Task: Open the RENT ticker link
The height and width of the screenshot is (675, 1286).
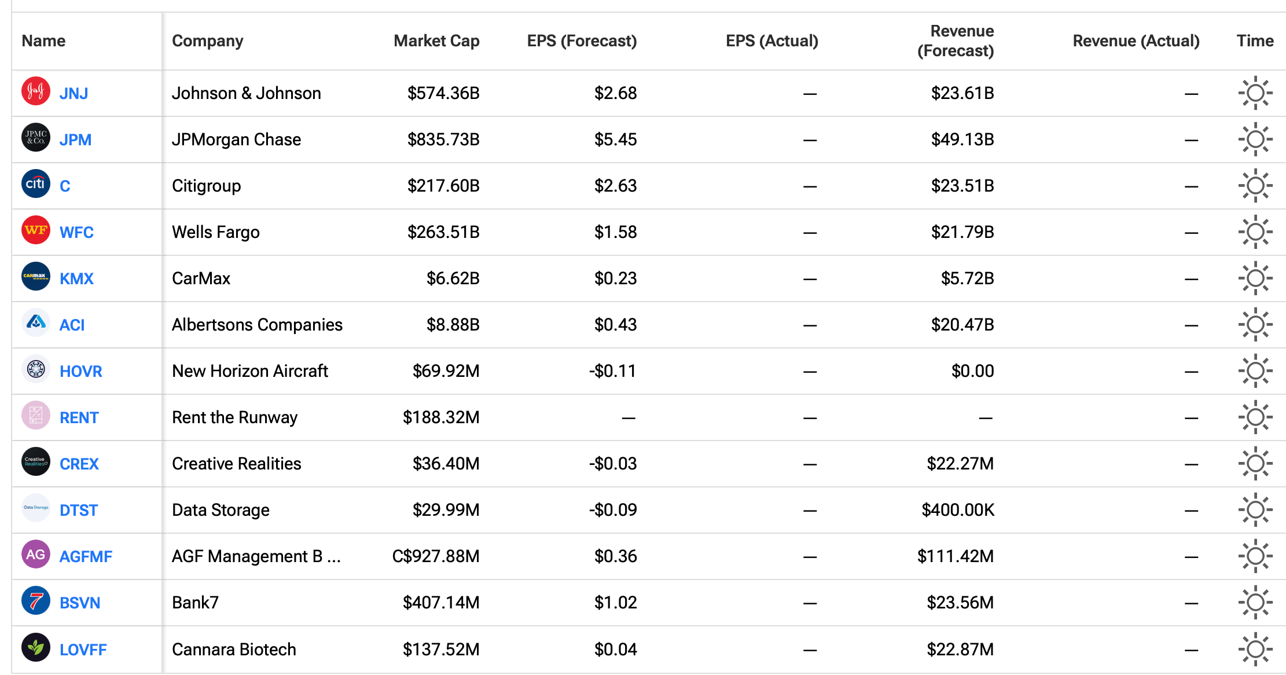Action: click(x=79, y=417)
